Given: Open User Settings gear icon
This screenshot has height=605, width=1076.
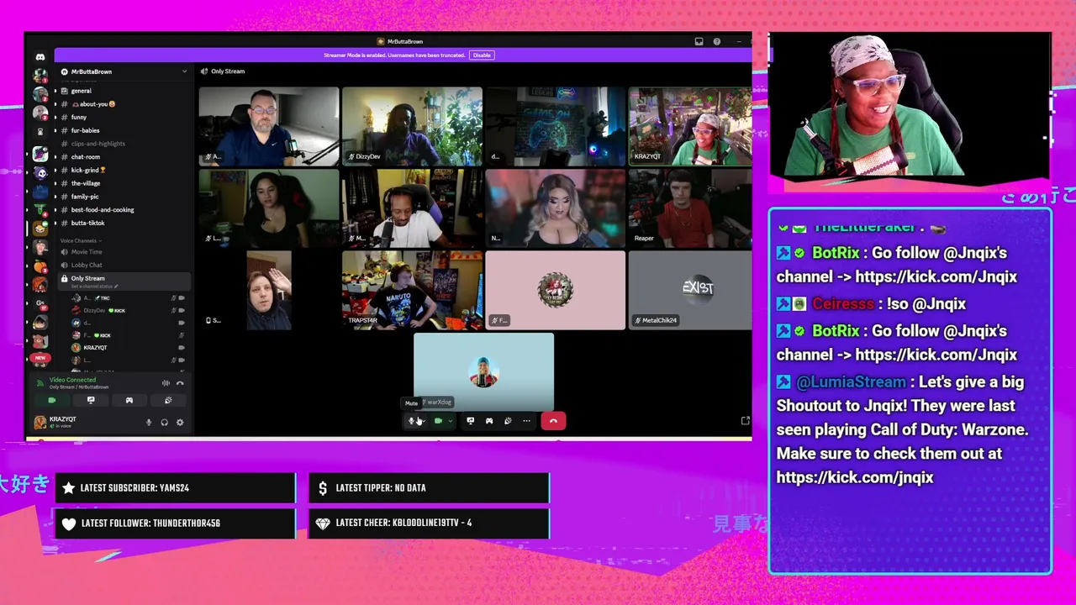Looking at the screenshot, I should pos(179,423).
